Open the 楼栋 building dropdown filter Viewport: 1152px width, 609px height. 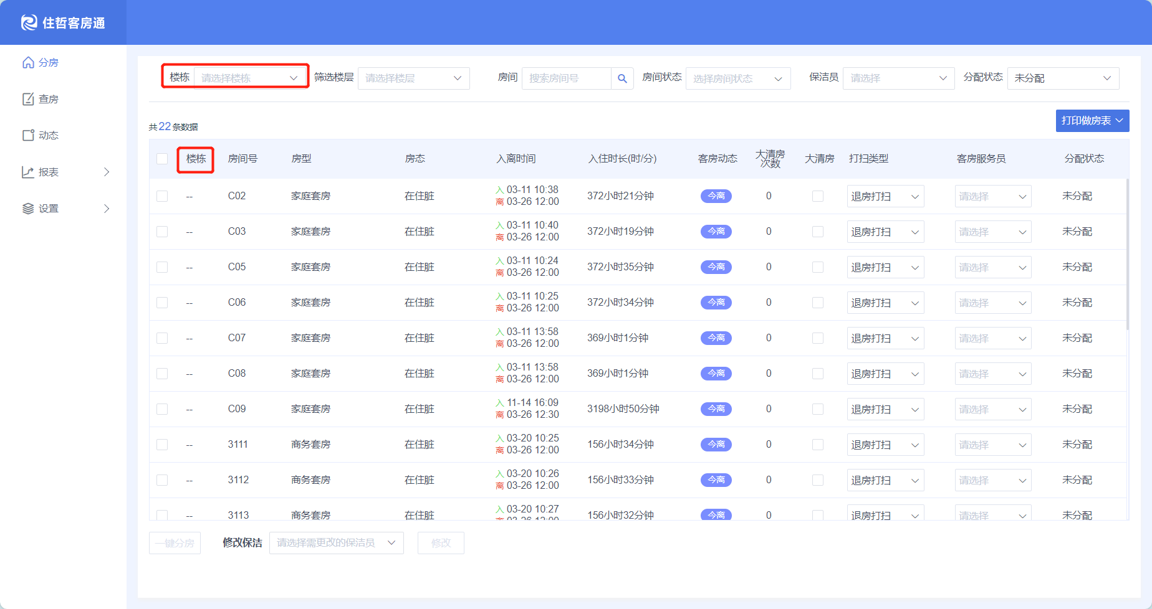pyautogui.click(x=250, y=78)
